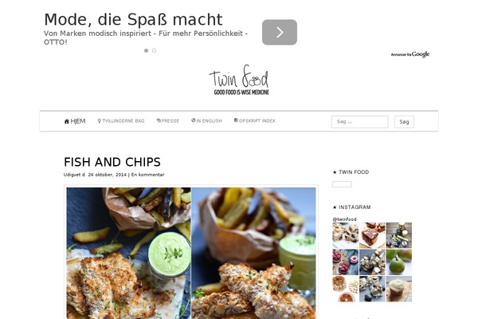Click the Annoncer fra Google label
This screenshot has height=319, width=478.
tap(410, 54)
